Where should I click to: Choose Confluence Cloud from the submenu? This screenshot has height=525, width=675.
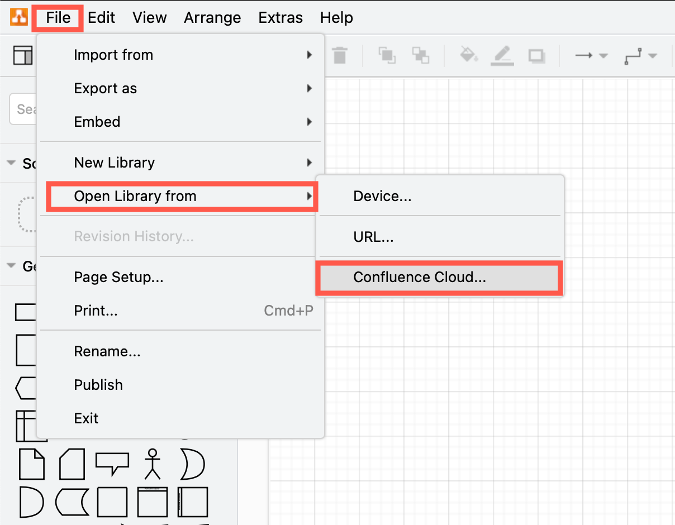pyautogui.click(x=439, y=277)
